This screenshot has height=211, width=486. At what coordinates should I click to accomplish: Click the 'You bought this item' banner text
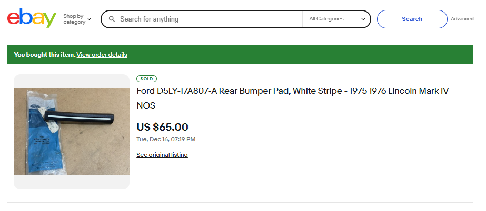(x=44, y=55)
